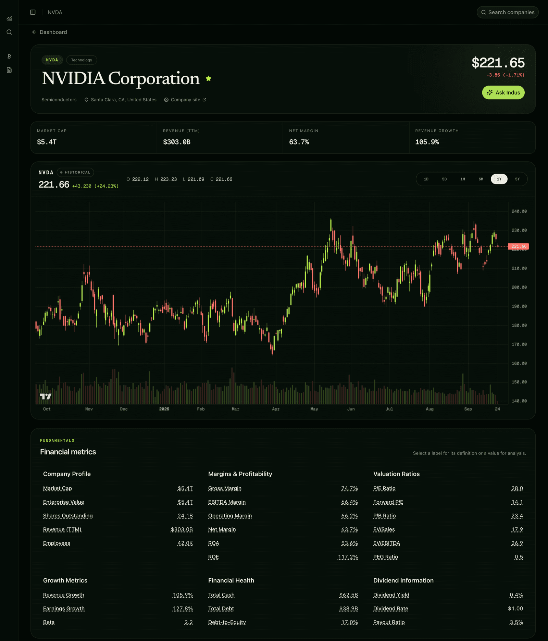Toggle the favorite star next to NVIDIA Corporation

pos(209,79)
